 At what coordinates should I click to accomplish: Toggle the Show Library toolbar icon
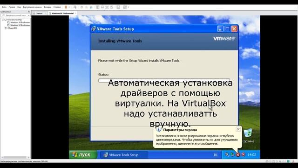[x=98, y=7]
